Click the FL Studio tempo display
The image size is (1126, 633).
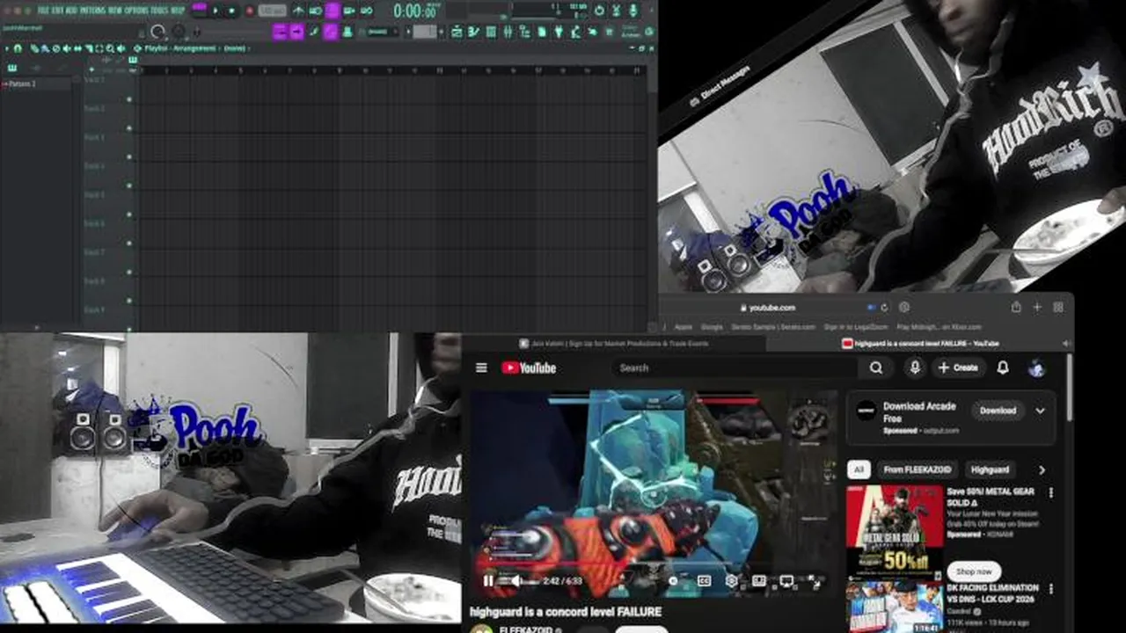click(x=272, y=11)
